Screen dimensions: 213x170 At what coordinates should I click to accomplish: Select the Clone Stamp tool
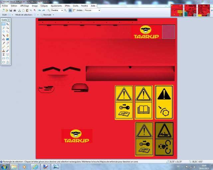tap(4, 51)
